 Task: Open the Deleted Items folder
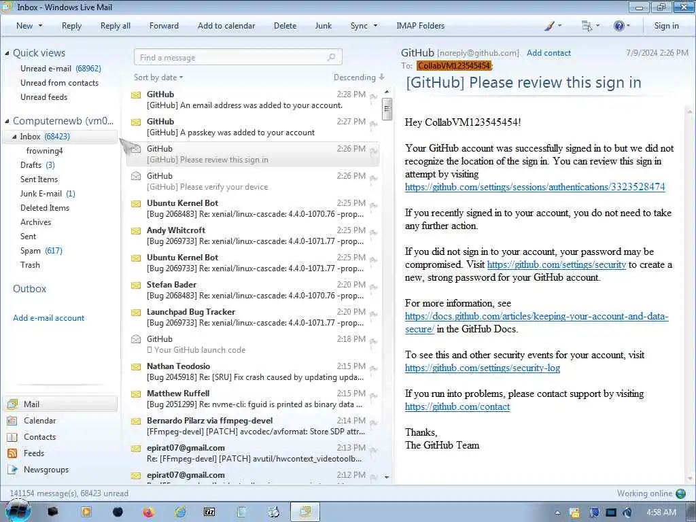[44, 208]
